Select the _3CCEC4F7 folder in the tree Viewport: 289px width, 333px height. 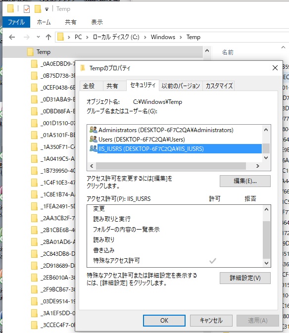click(53, 326)
